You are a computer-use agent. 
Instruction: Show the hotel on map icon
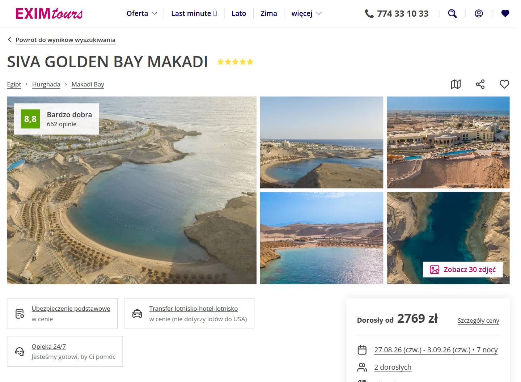point(456,84)
